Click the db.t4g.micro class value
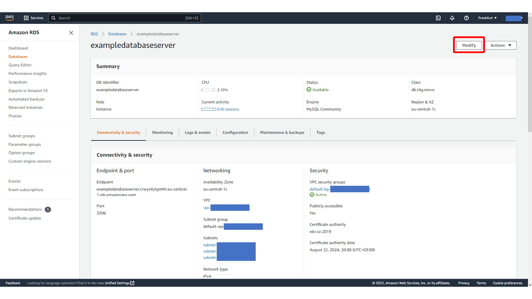Image resolution: width=532 pixels, height=299 pixels. (x=423, y=90)
